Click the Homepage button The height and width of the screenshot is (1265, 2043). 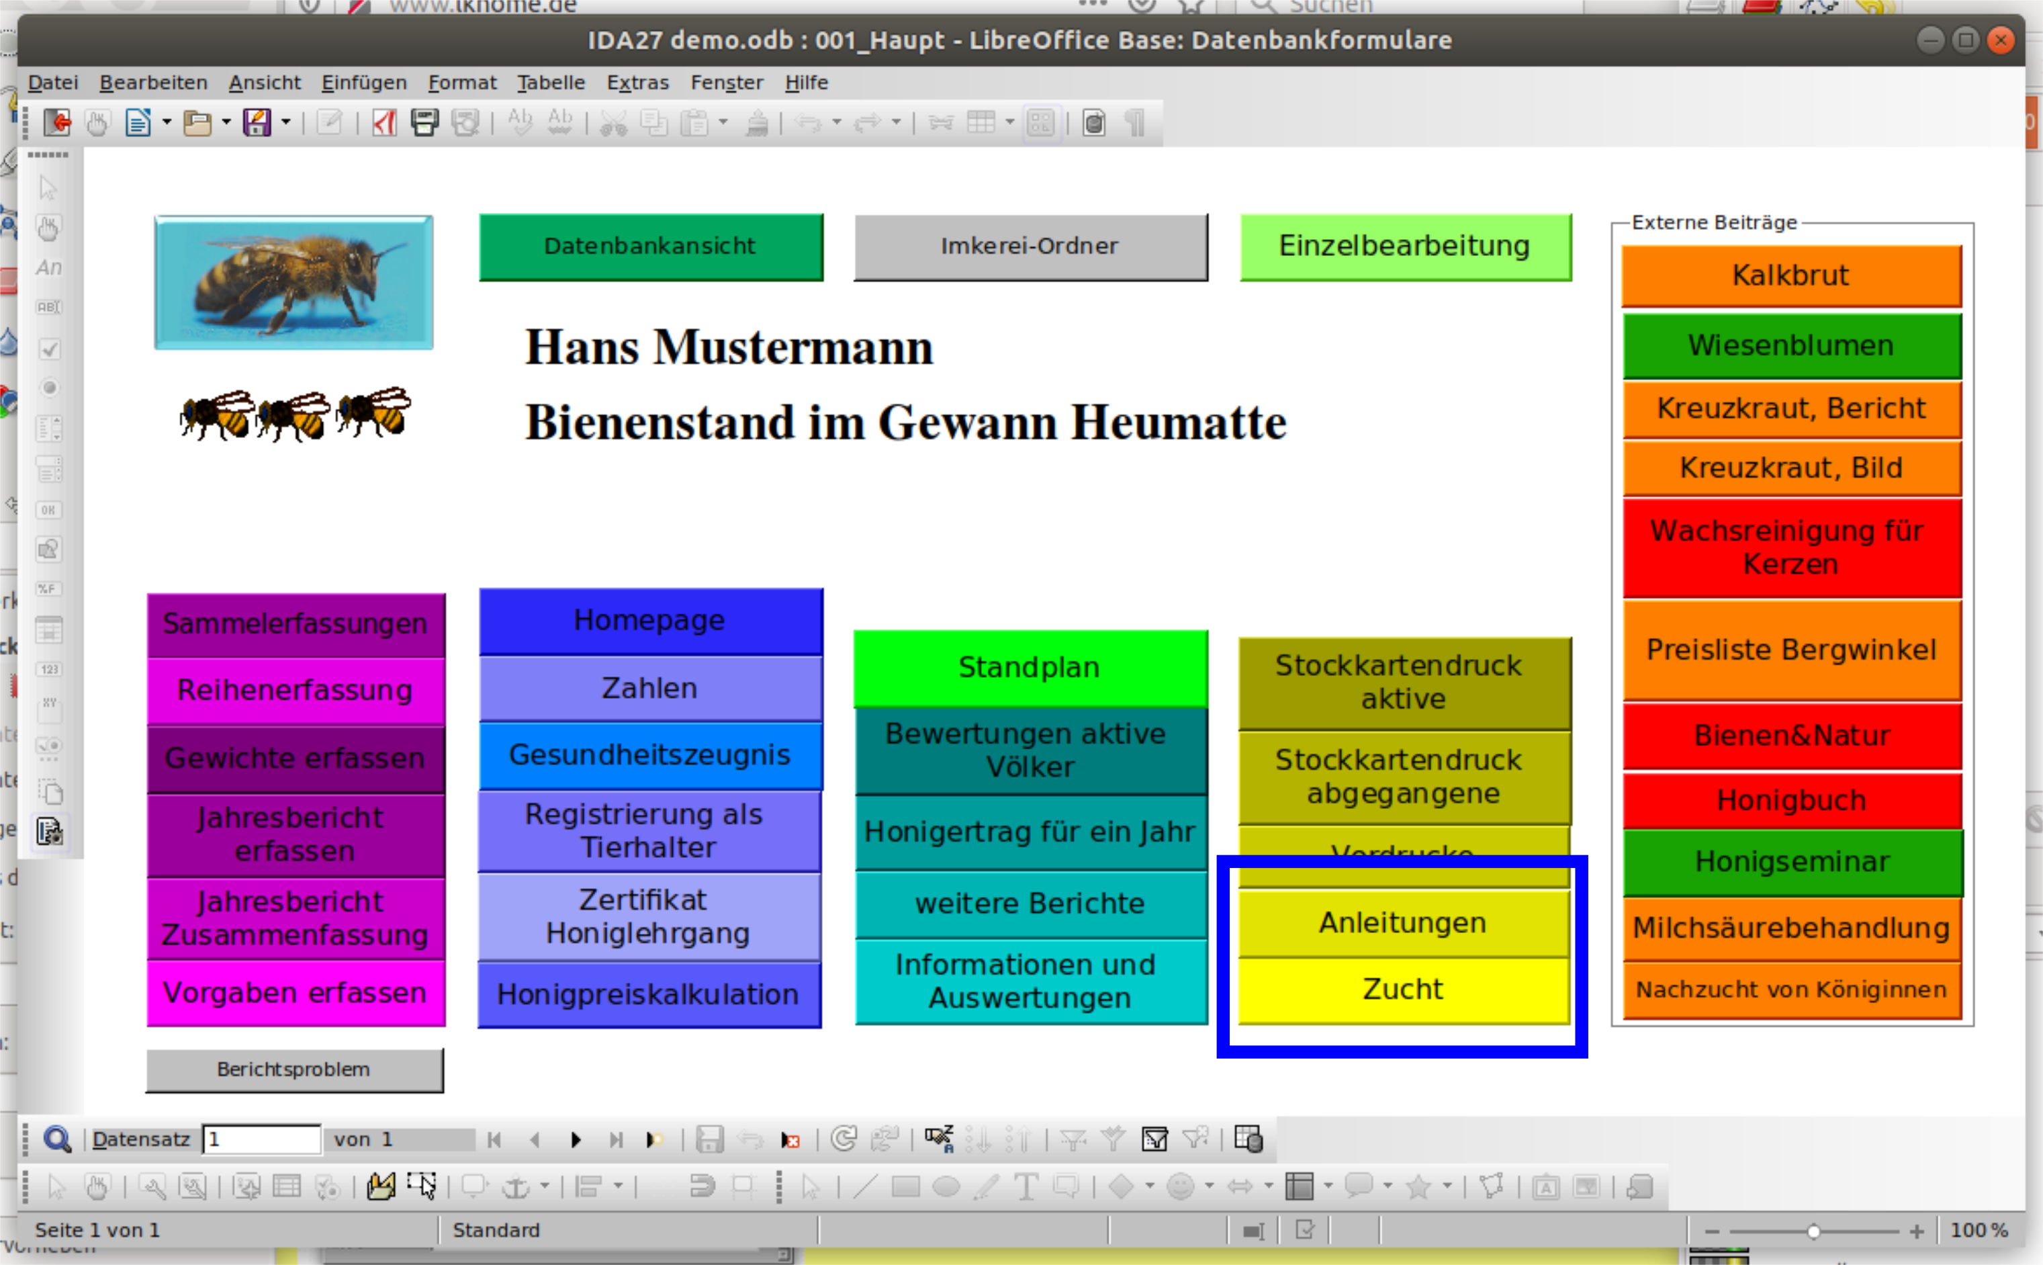click(x=650, y=621)
